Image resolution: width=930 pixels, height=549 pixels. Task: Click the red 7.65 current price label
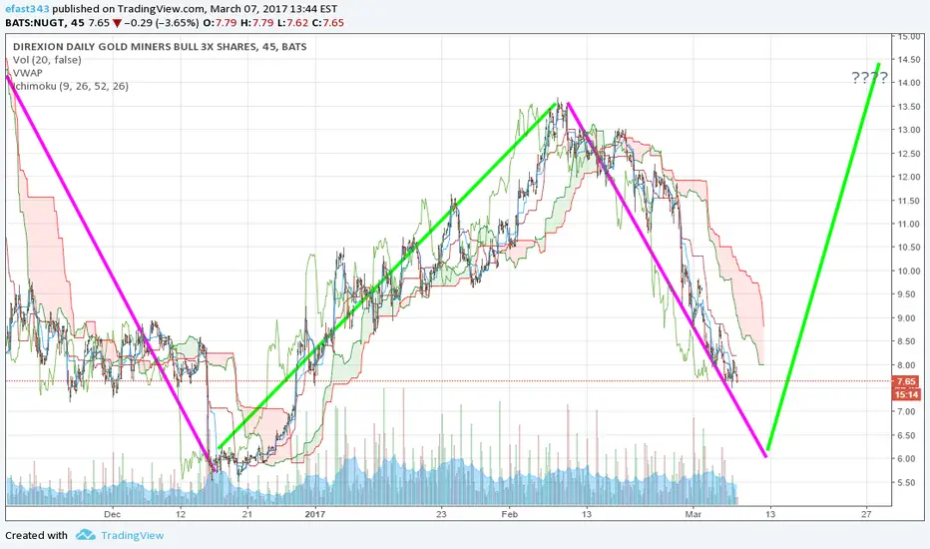pos(906,381)
